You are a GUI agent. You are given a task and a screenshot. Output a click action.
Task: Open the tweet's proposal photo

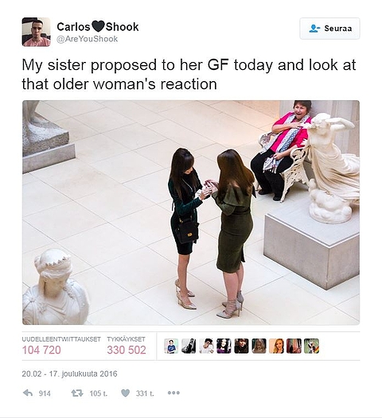191,212
